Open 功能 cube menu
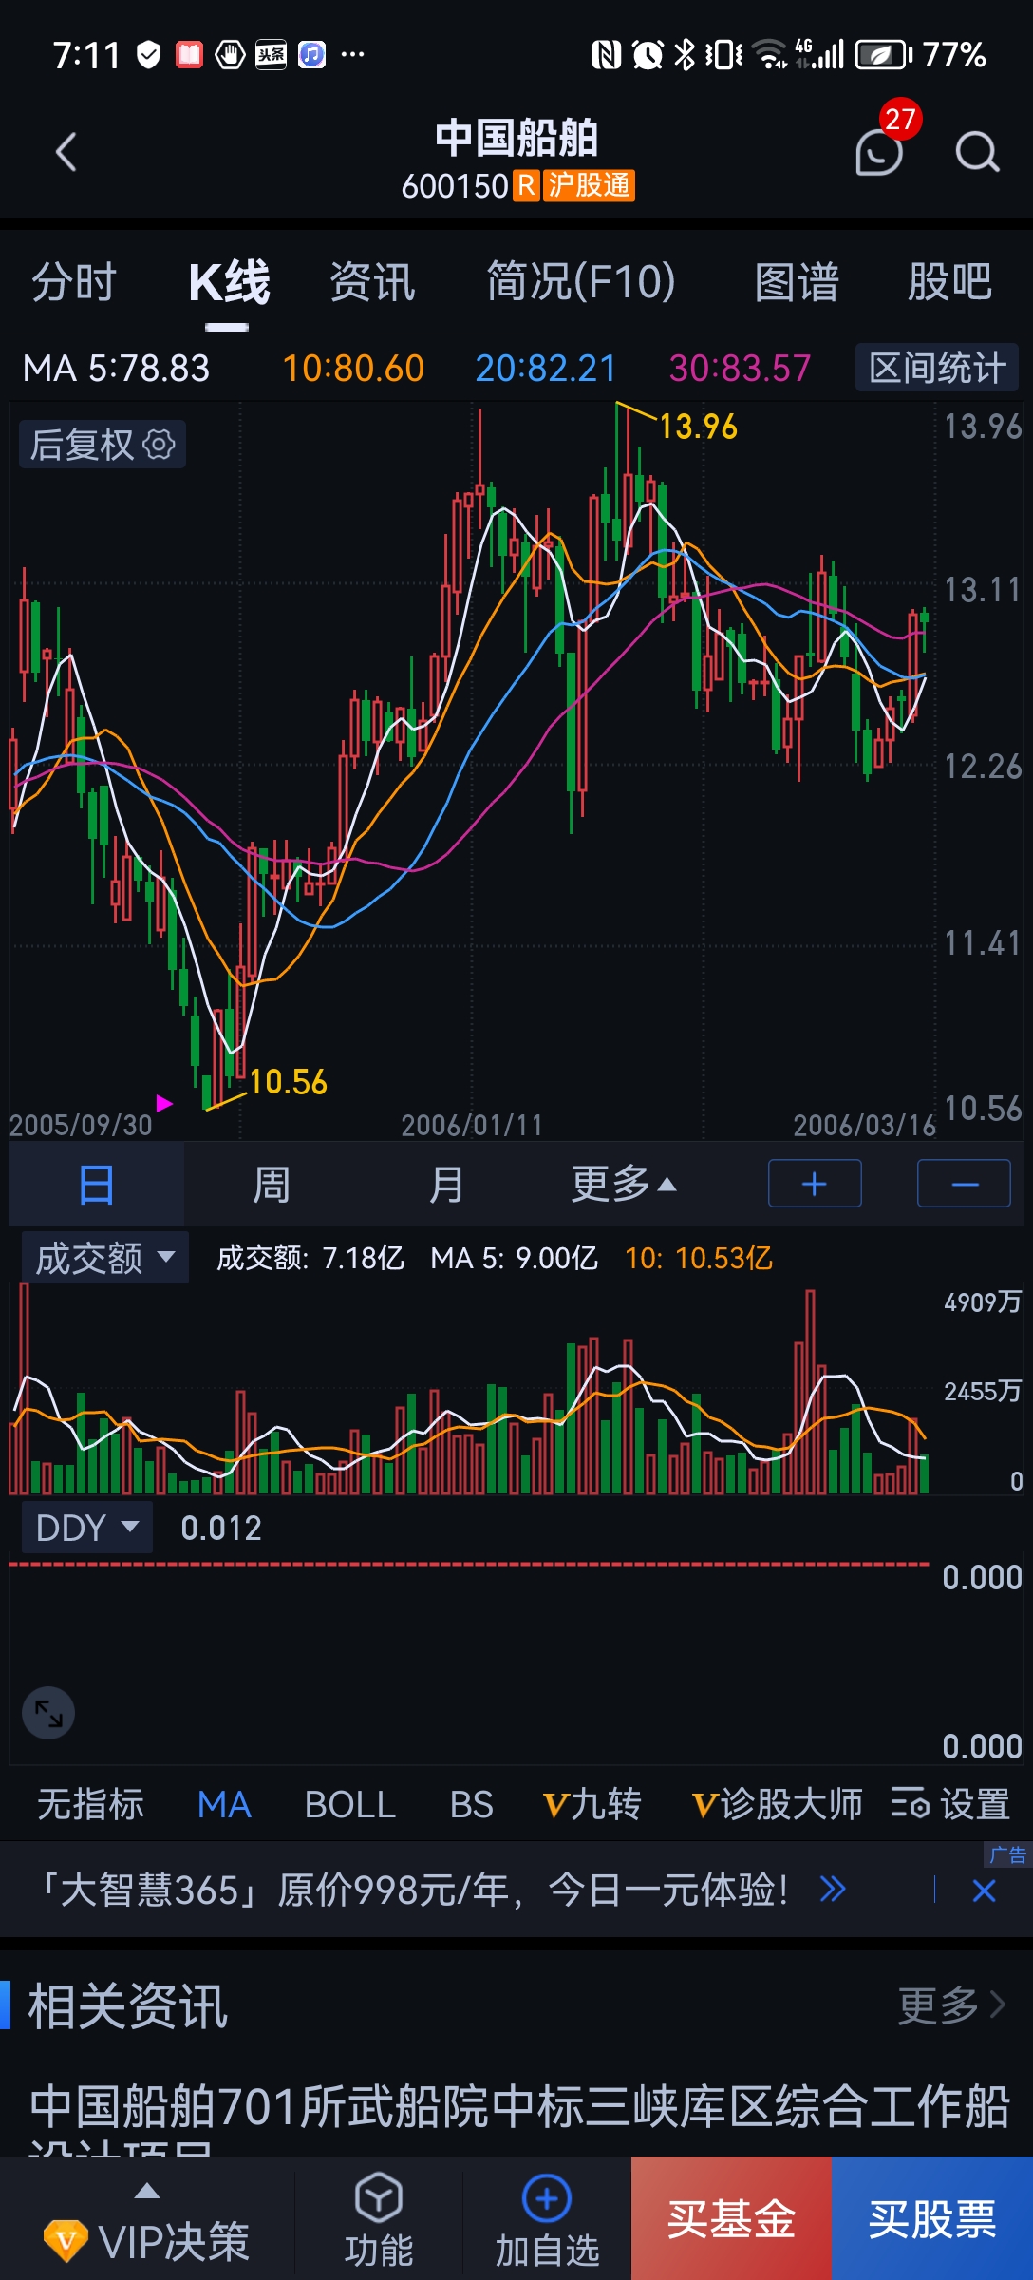The image size is (1033, 2280). click(379, 2220)
